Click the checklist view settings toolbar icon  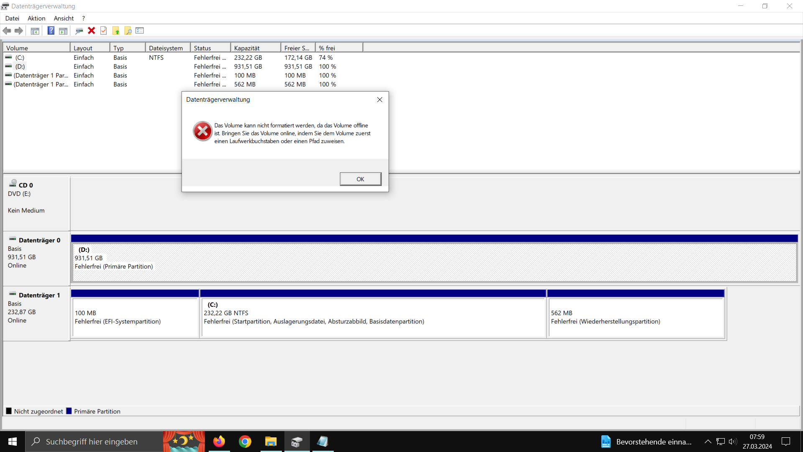click(x=140, y=31)
